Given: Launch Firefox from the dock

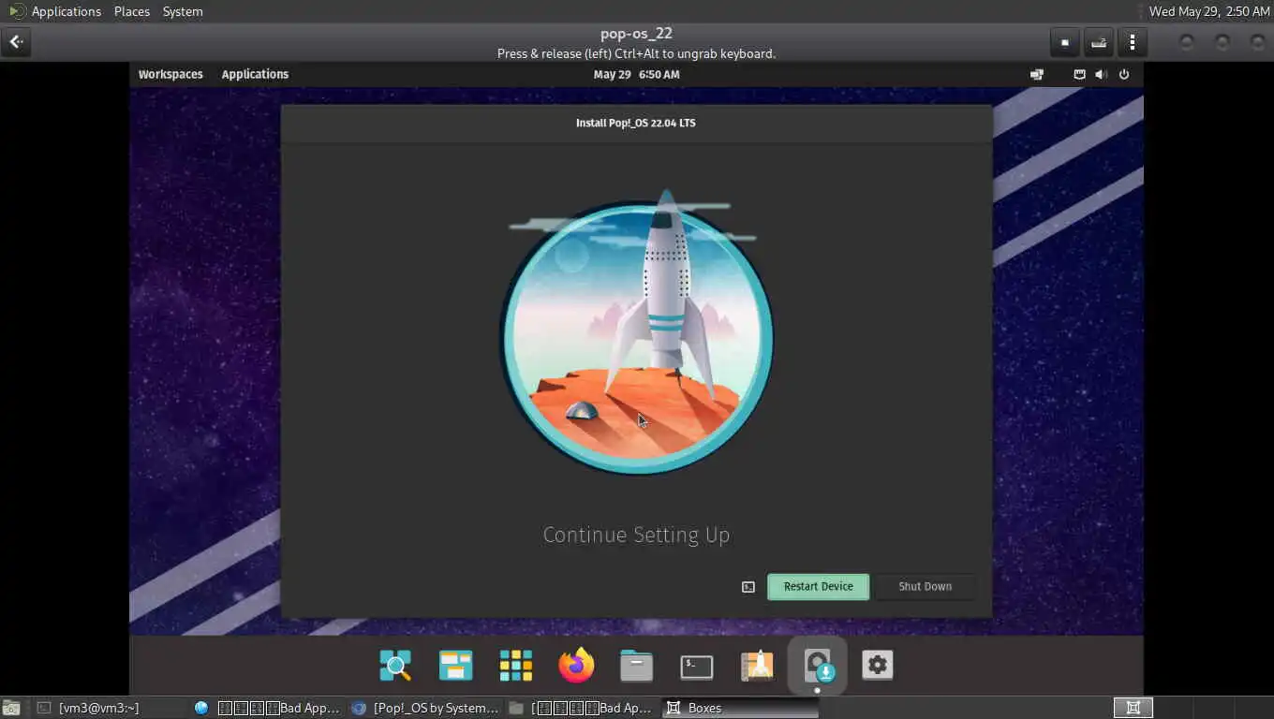Looking at the screenshot, I should (576, 666).
